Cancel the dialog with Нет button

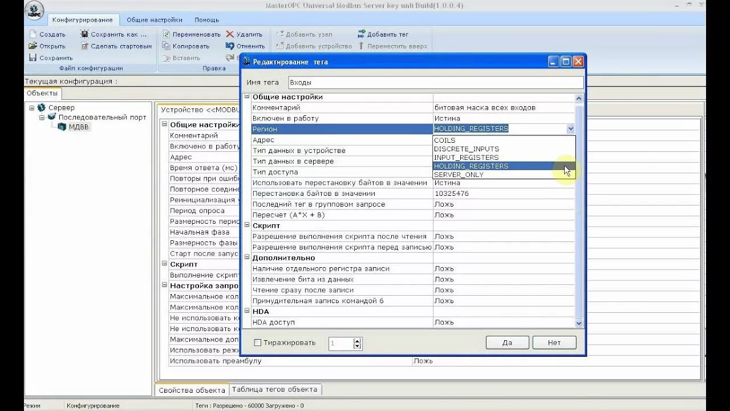tap(554, 342)
